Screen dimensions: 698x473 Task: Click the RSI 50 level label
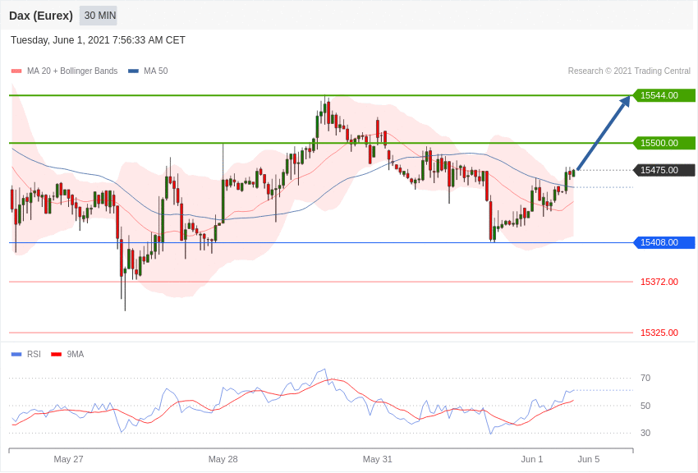click(645, 406)
